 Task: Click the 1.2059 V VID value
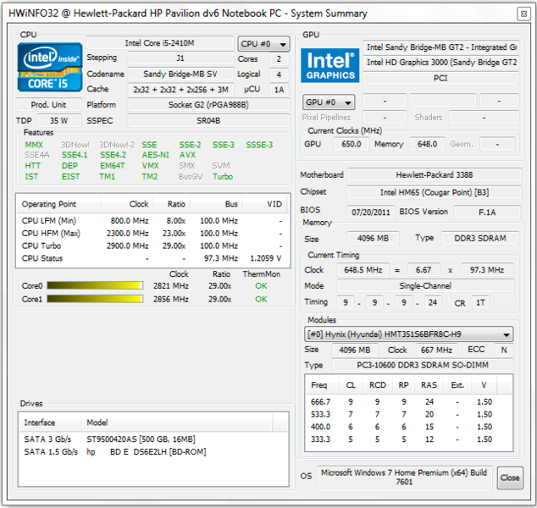265,258
